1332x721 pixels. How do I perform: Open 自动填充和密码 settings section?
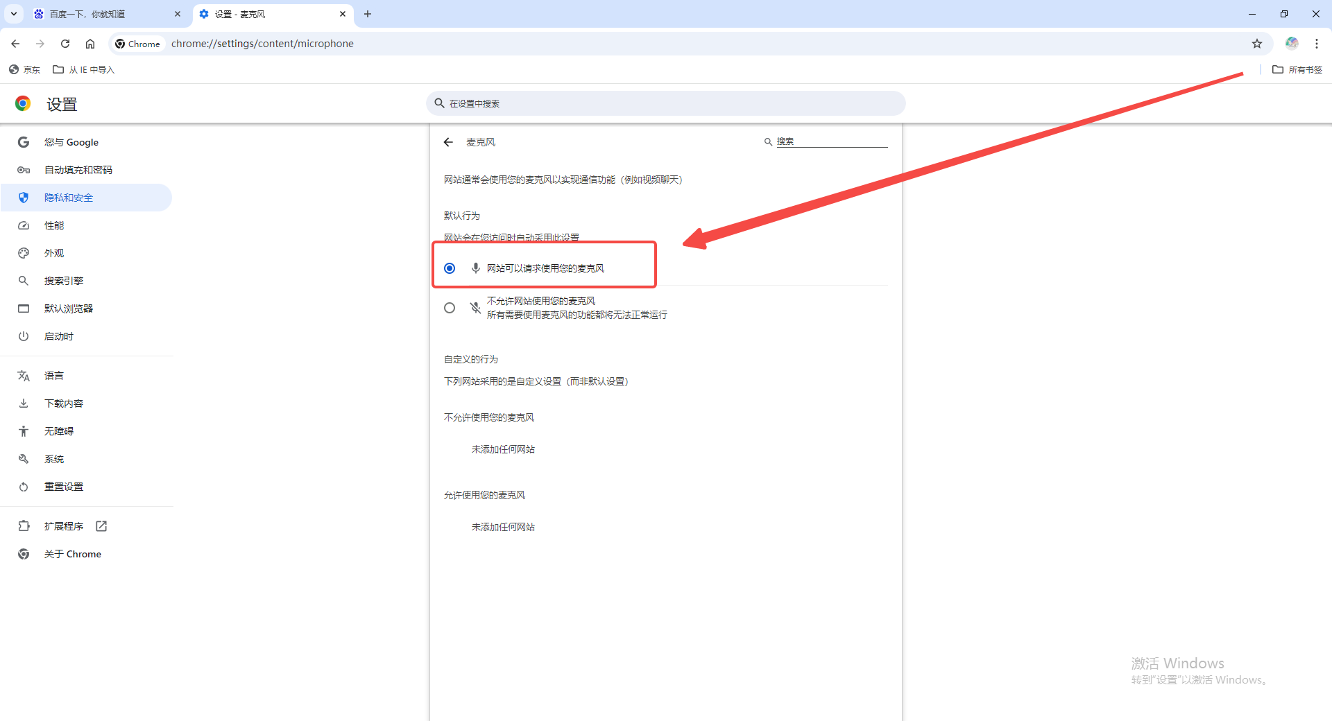click(x=87, y=170)
